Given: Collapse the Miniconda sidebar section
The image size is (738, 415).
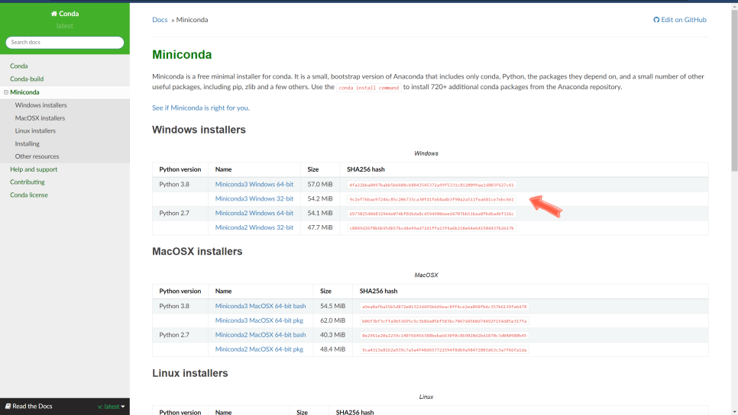Looking at the screenshot, I should click(x=6, y=92).
